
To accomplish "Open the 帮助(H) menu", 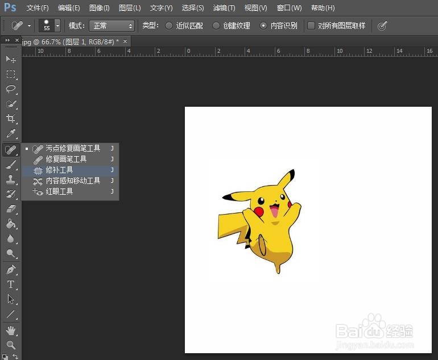I will tap(323, 8).
